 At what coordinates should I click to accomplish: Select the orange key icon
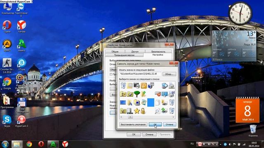tap(144, 86)
